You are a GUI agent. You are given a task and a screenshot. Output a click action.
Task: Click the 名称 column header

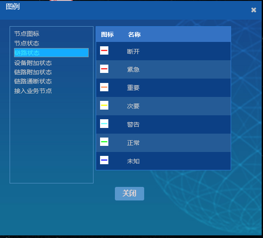click(x=134, y=34)
